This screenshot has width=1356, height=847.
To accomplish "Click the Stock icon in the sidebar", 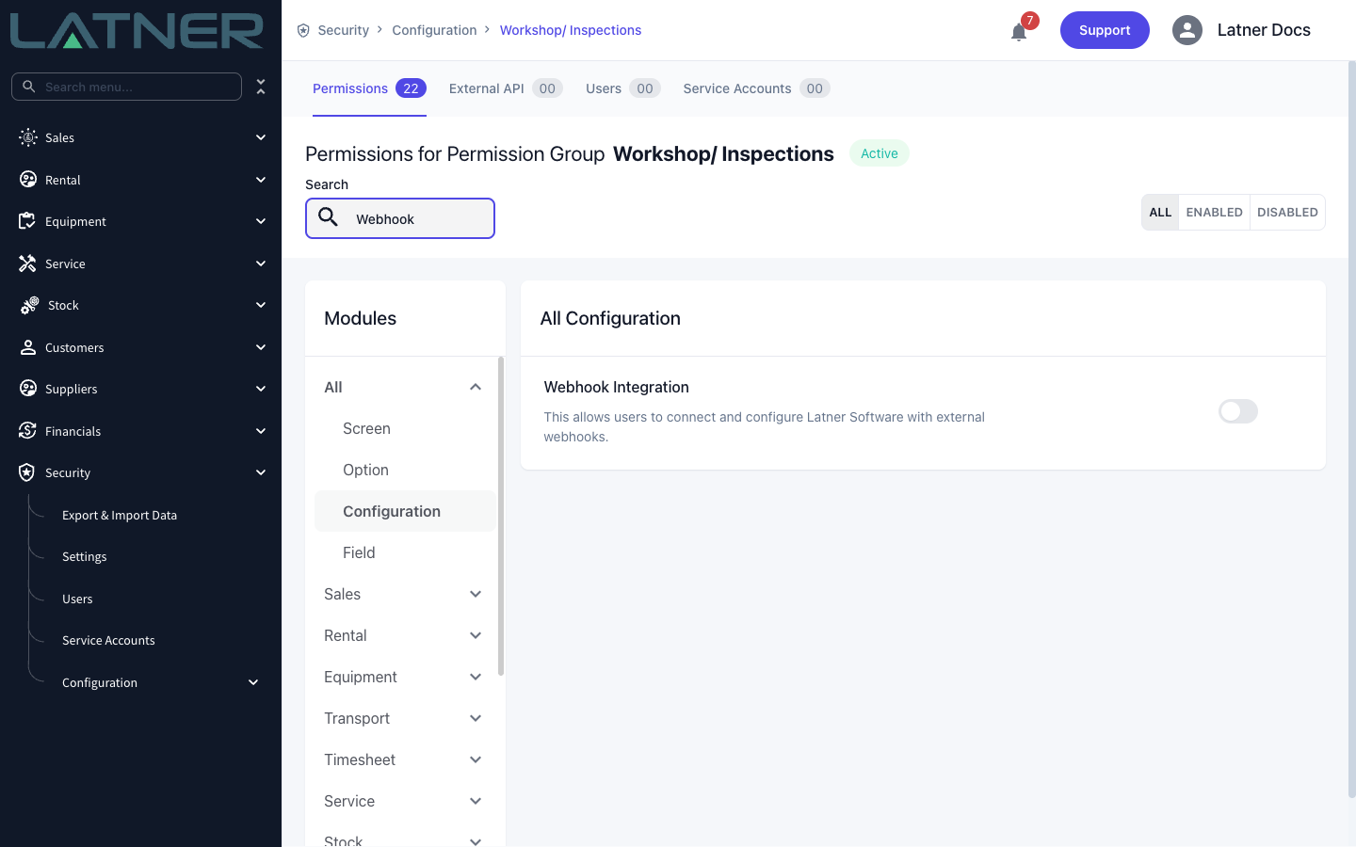I will pyautogui.click(x=29, y=305).
